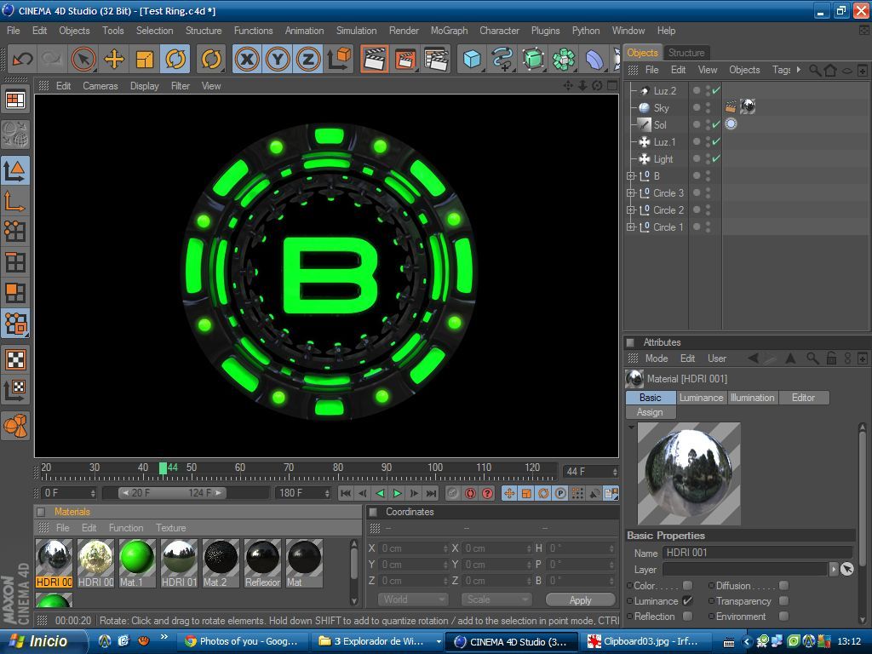Enable the Diffusion channel checkbox
Viewport: 872px width, 654px height.
[x=783, y=586]
